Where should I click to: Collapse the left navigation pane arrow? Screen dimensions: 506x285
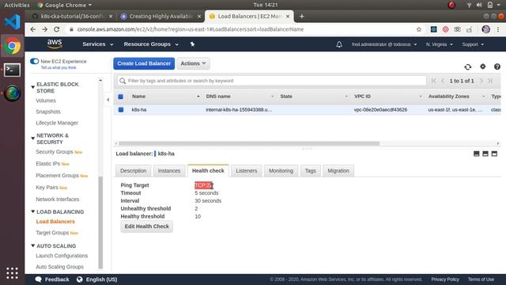(108, 100)
